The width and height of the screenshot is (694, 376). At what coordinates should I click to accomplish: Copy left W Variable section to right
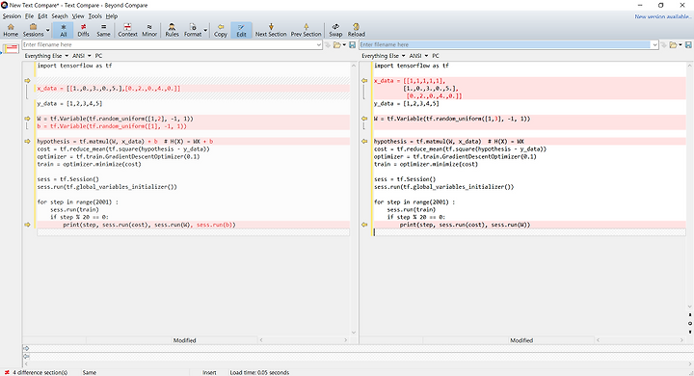pos(27,119)
